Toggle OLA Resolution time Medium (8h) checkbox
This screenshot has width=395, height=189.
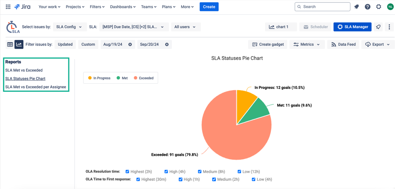[x=200, y=172]
